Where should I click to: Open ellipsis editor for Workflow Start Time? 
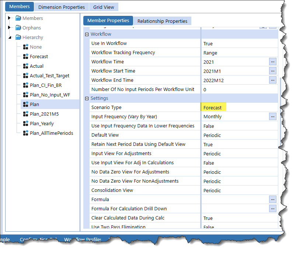tap(272, 71)
